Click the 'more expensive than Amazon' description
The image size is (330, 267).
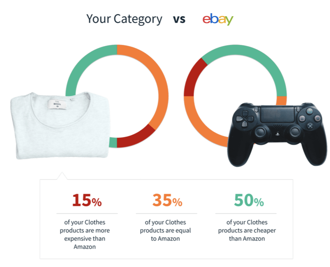(x=85, y=234)
